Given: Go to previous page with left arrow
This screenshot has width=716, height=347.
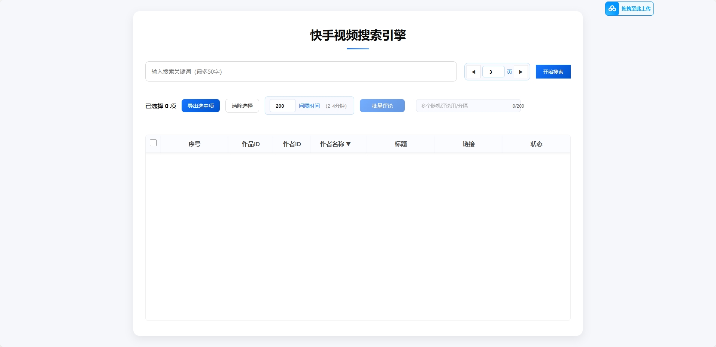Looking at the screenshot, I should [x=473, y=72].
